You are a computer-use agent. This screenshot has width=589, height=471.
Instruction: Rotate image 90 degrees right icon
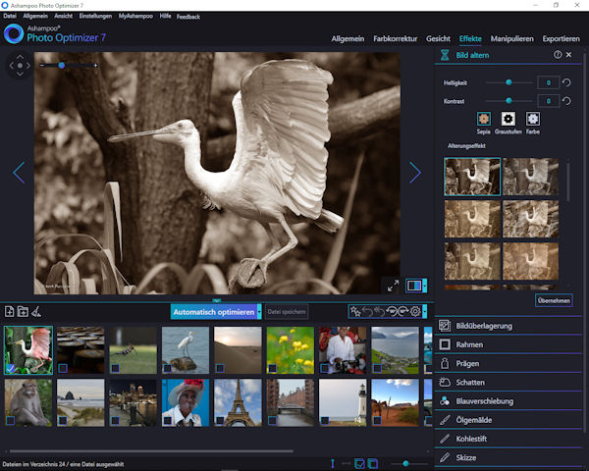click(403, 311)
